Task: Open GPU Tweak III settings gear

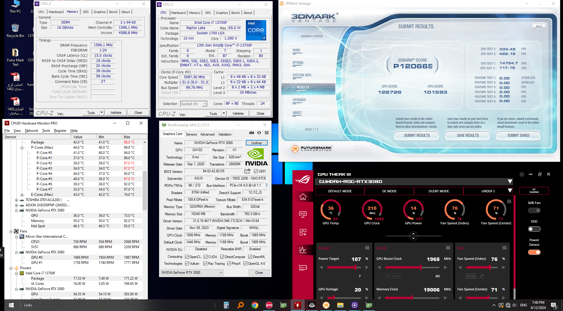Action: [522, 174]
